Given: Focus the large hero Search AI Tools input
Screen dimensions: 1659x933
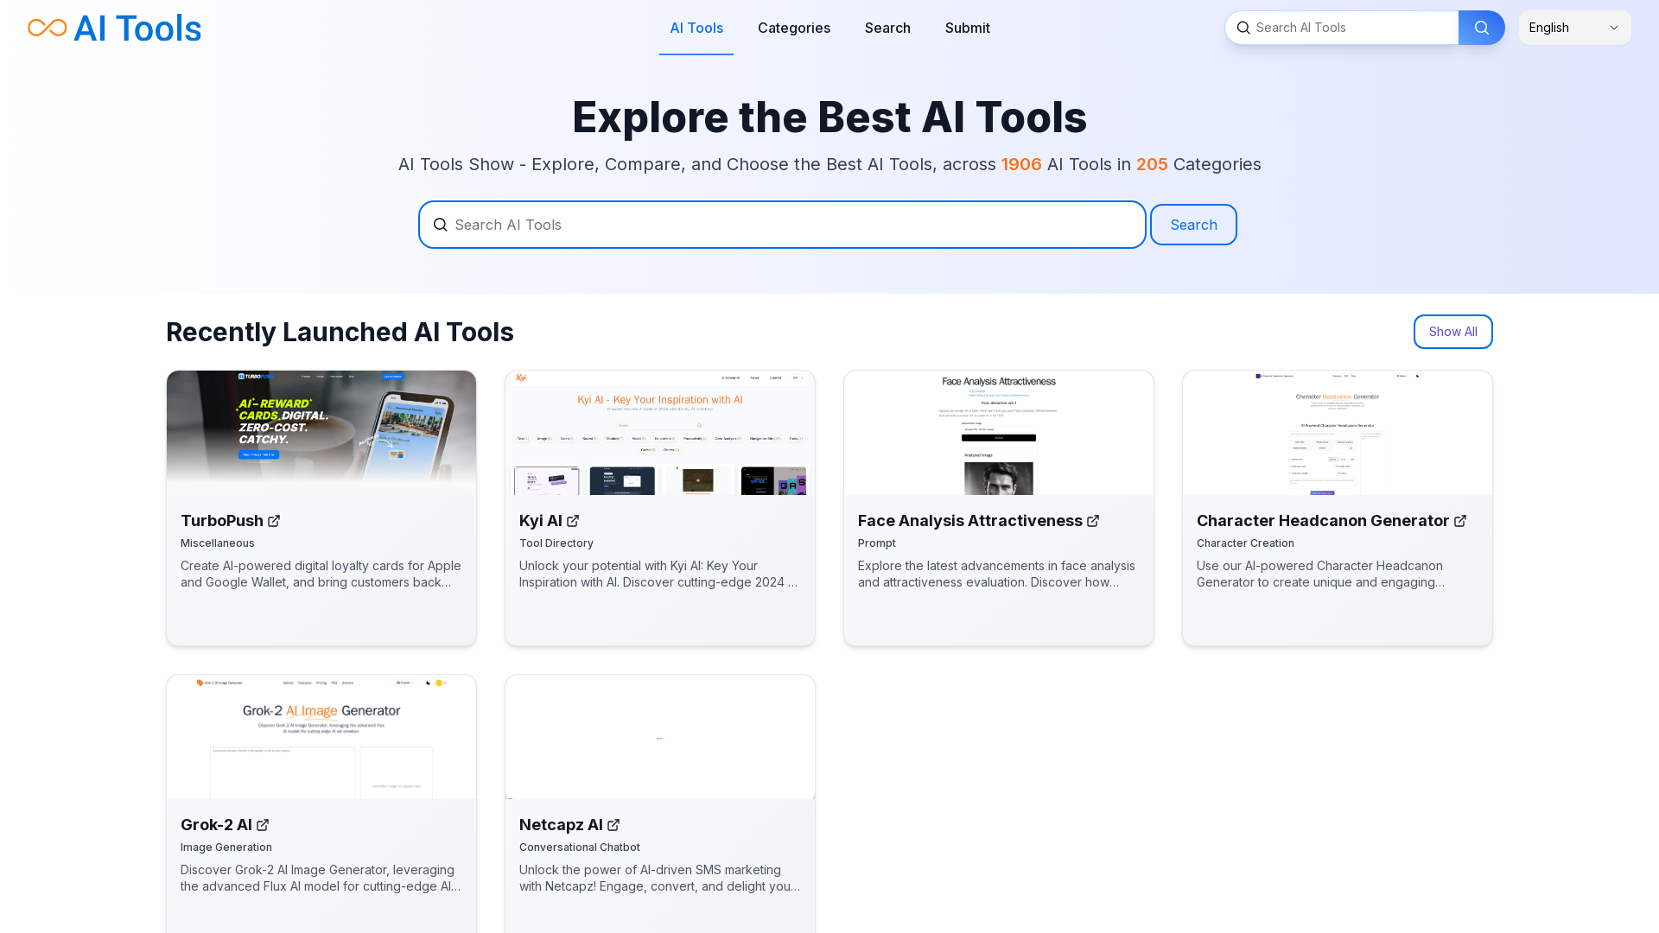Looking at the screenshot, I should (782, 225).
